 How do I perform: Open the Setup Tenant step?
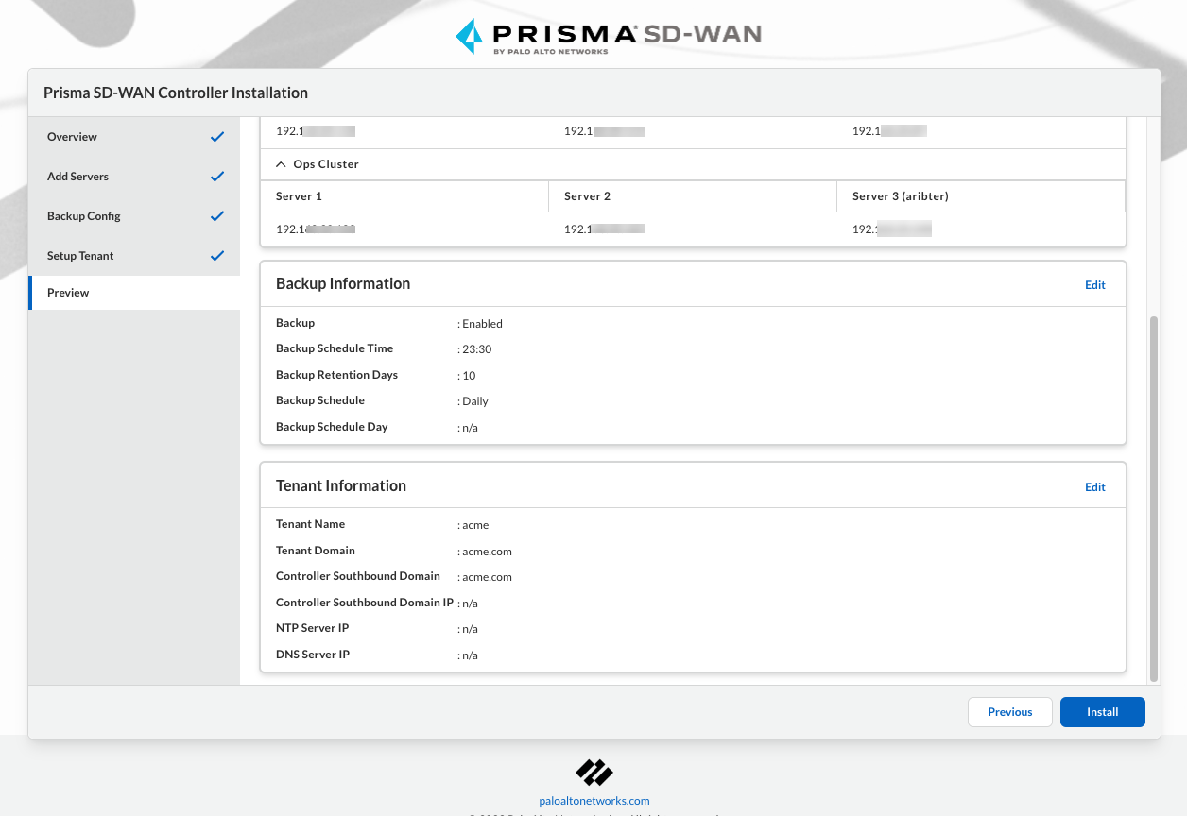pyautogui.click(x=134, y=256)
